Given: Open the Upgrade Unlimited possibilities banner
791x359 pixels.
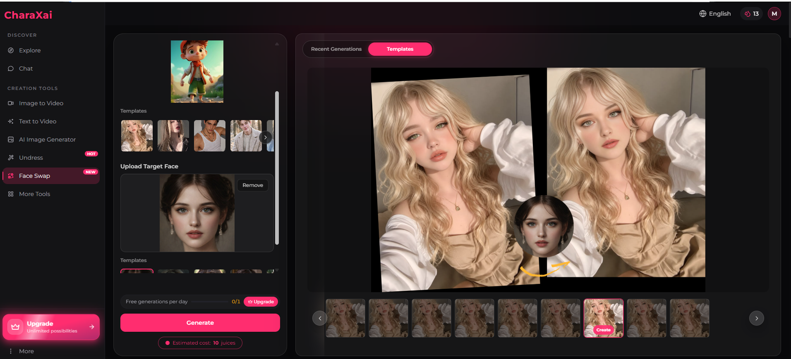Looking at the screenshot, I should click(51, 327).
